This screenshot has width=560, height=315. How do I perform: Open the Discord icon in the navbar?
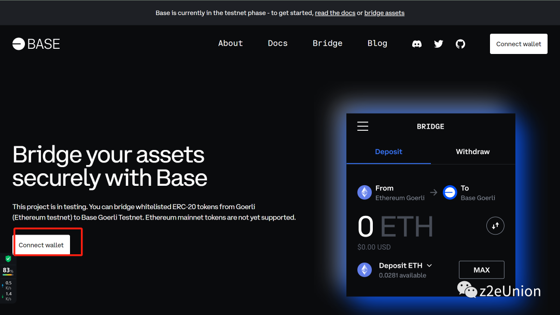point(416,44)
